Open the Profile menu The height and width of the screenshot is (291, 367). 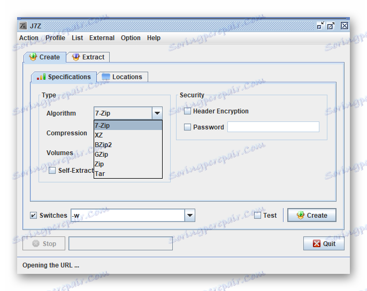click(55, 38)
